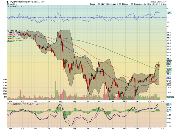Screen dimensions: 174x130
Task: Click the E*Trade Financial Corp. company name
Action: point(24,2)
